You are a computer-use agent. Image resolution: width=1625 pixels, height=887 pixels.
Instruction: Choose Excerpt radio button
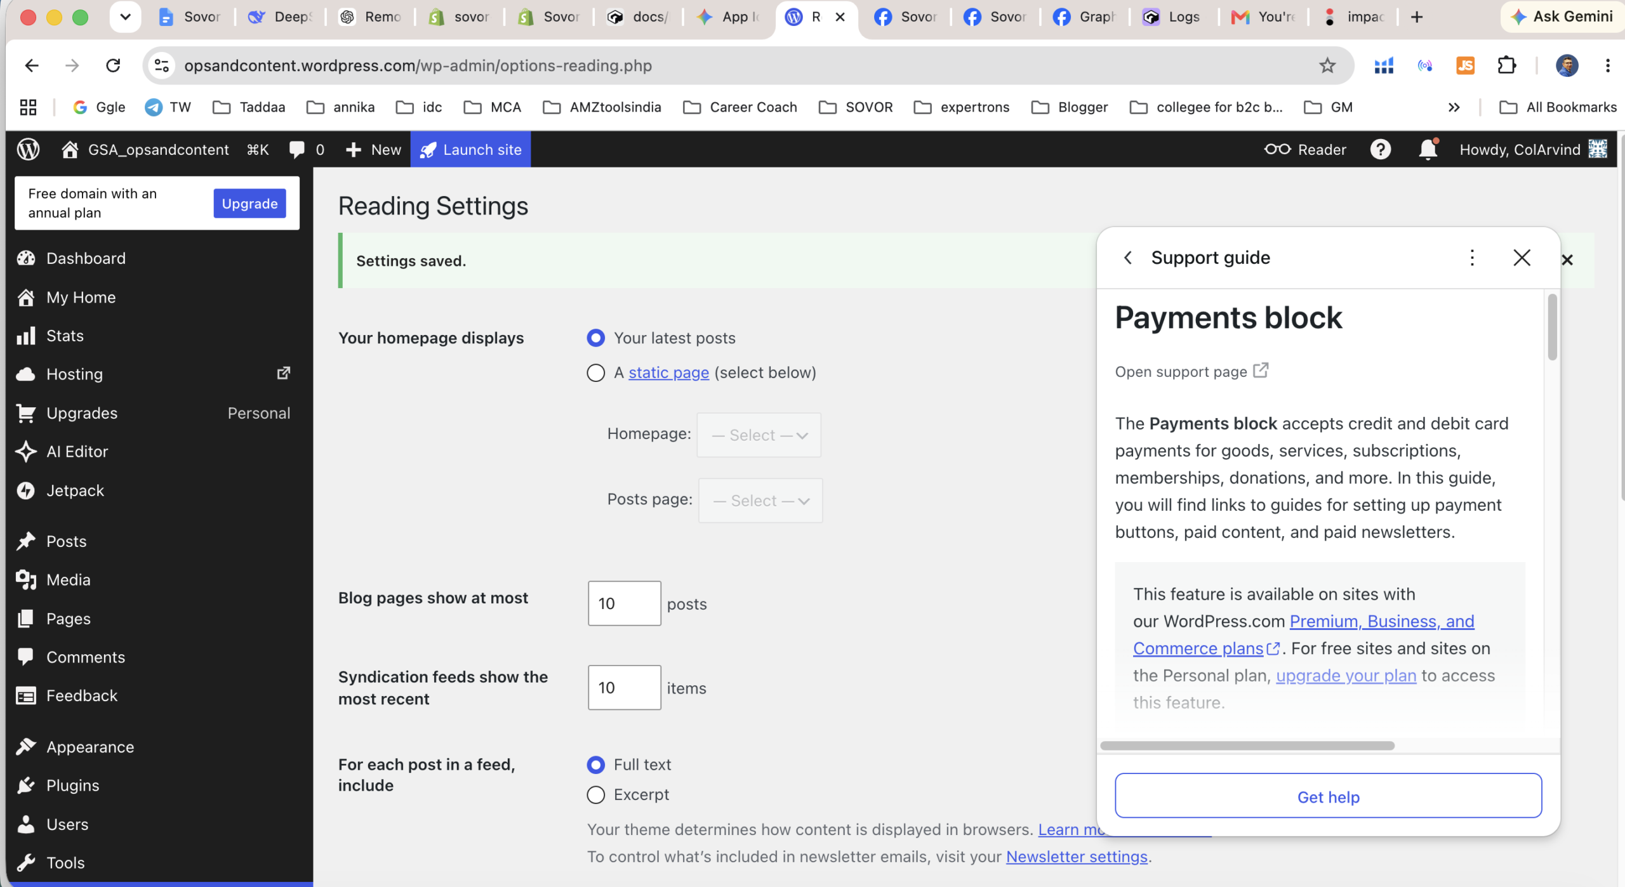(x=595, y=795)
